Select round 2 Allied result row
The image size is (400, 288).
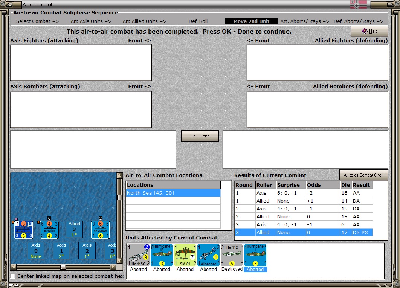point(304,217)
